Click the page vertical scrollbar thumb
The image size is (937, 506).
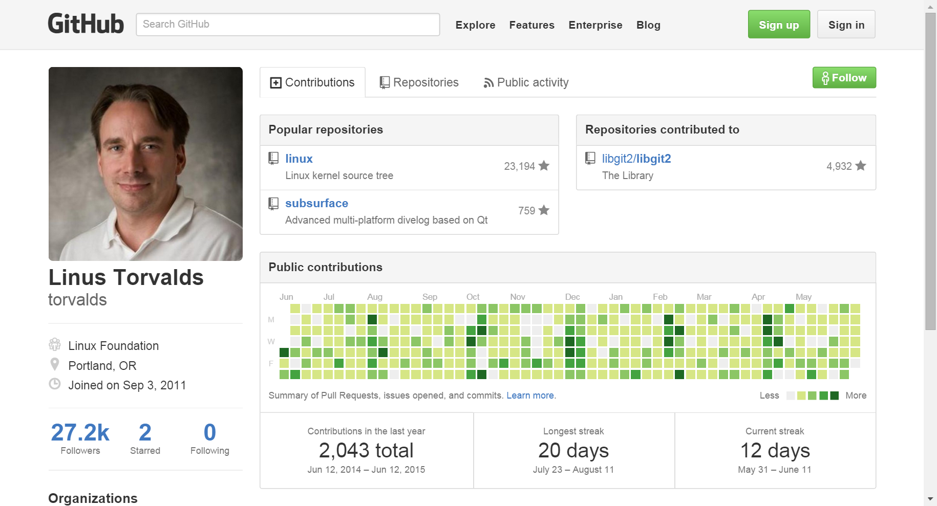point(930,171)
